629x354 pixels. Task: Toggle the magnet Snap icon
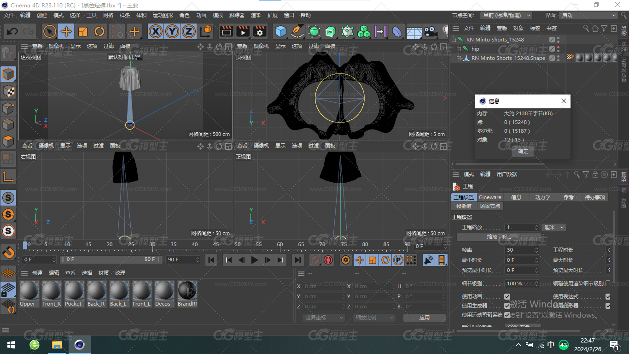point(9,252)
